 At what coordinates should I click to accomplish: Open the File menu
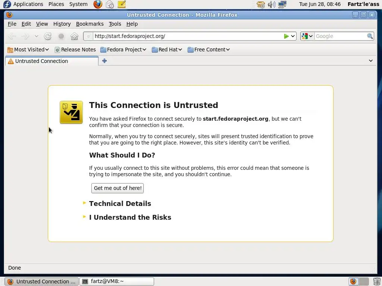pyautogui.click(x=12, y=24)
